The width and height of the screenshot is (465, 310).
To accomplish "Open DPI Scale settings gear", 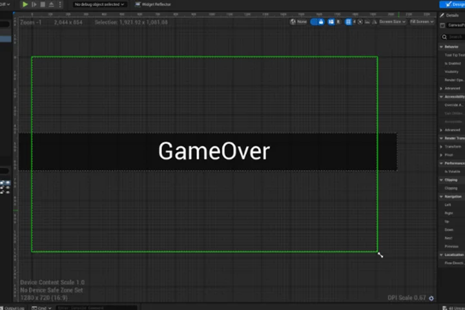I will 431,298.
